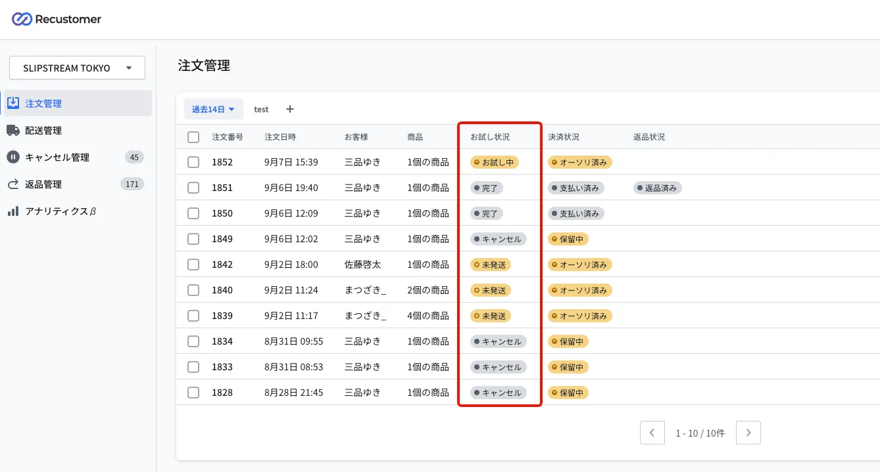Image resolution: width=880 pixels, height=472 pixels.
Task: Click the 決済状況 column header
Action: [564, 137]
